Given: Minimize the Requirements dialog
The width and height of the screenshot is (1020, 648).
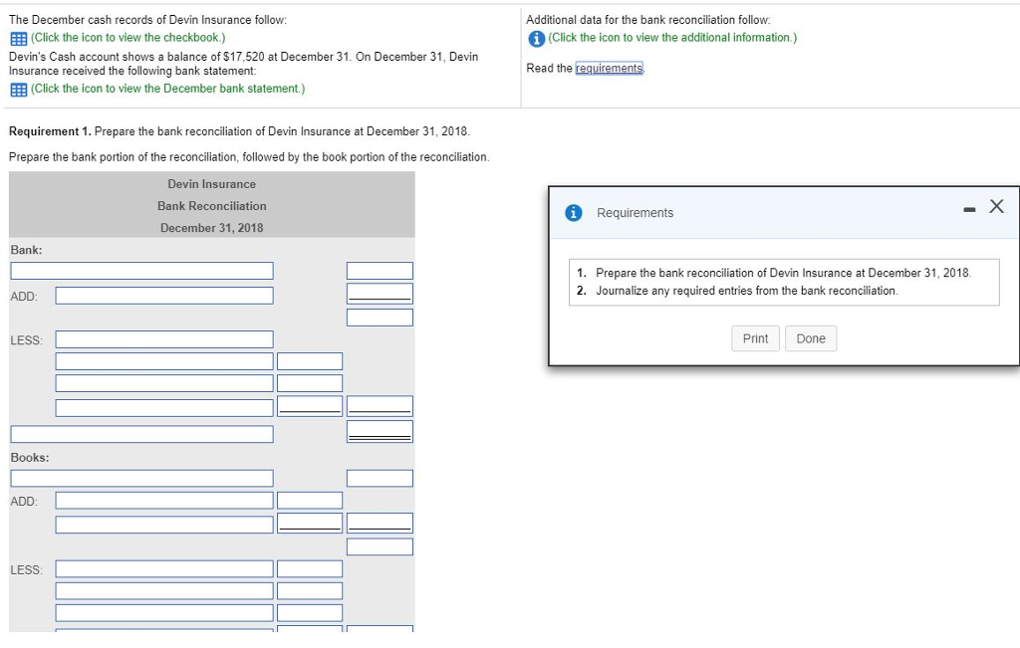Looking at the screenshot, I should click(x=967, y=207).
